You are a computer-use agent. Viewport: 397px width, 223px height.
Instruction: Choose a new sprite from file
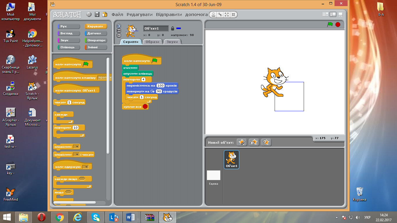pyautogui.click(x=254, y=142)
